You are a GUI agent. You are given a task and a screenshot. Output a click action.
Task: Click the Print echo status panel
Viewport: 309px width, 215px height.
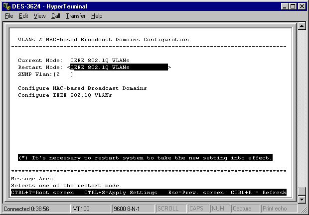(276, 209)
